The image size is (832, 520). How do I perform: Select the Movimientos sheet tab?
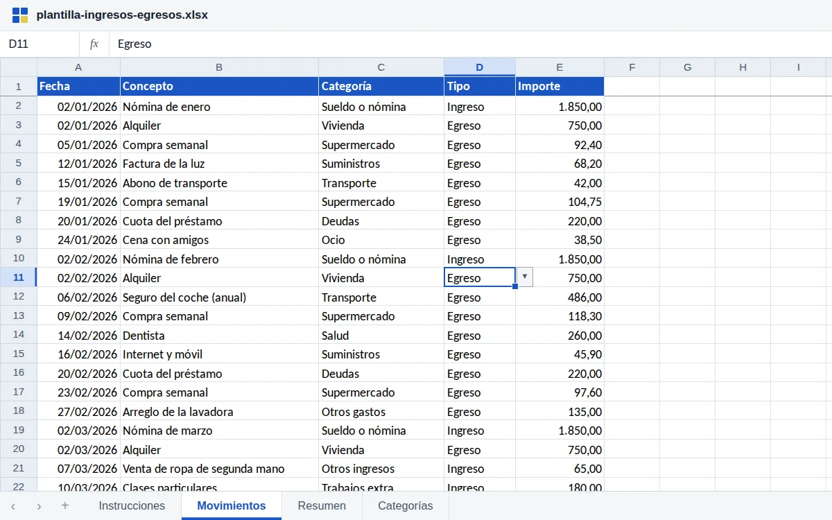coord(232,505)
